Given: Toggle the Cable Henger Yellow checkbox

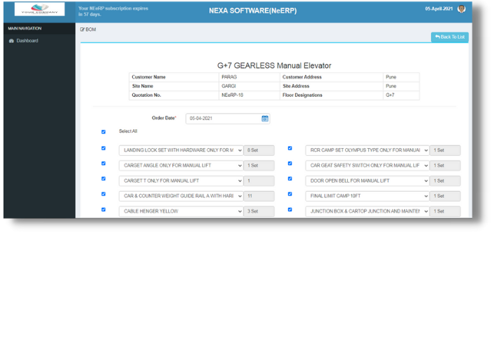Looking at the screenshot, I should [103, 210].
